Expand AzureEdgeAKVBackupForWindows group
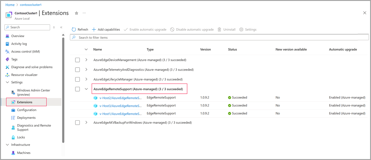Screen dimensions: 371x160 [86, 123]
